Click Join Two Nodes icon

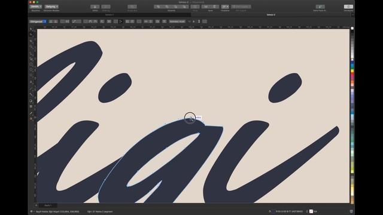[x=62, y=21]
